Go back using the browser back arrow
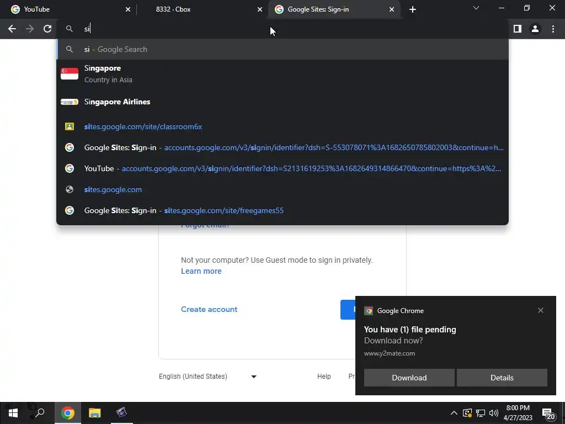Image resolution: width=565 pixels, height=424 pixels. tap(12, 29)
